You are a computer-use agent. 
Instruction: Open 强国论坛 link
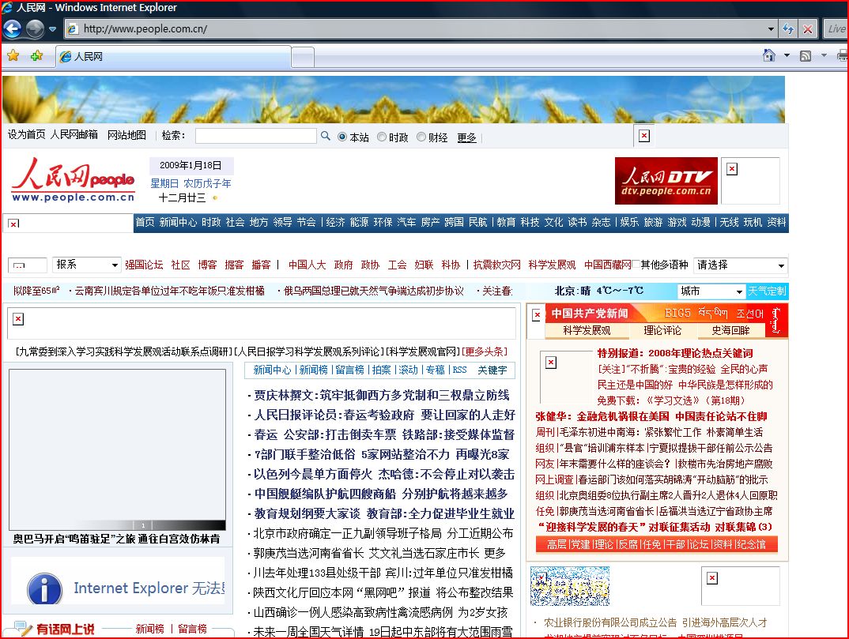click(144, 265)
